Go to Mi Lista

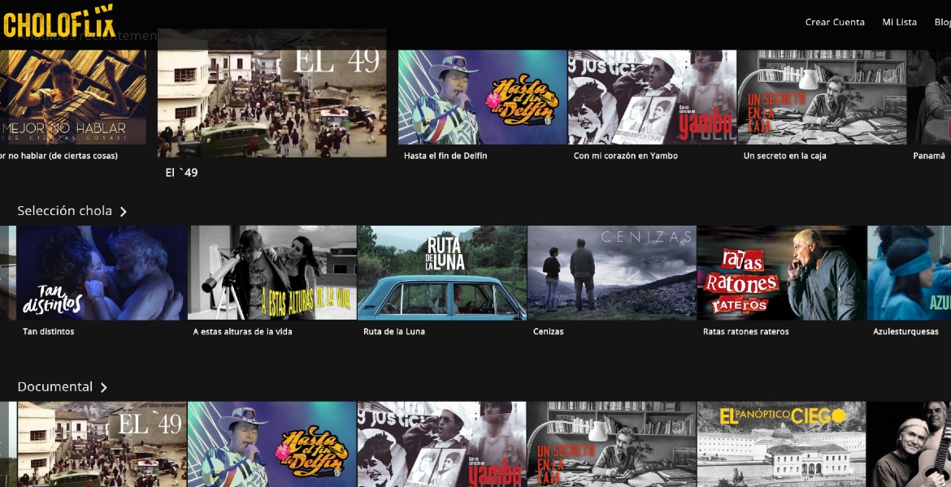coord(899,22)
